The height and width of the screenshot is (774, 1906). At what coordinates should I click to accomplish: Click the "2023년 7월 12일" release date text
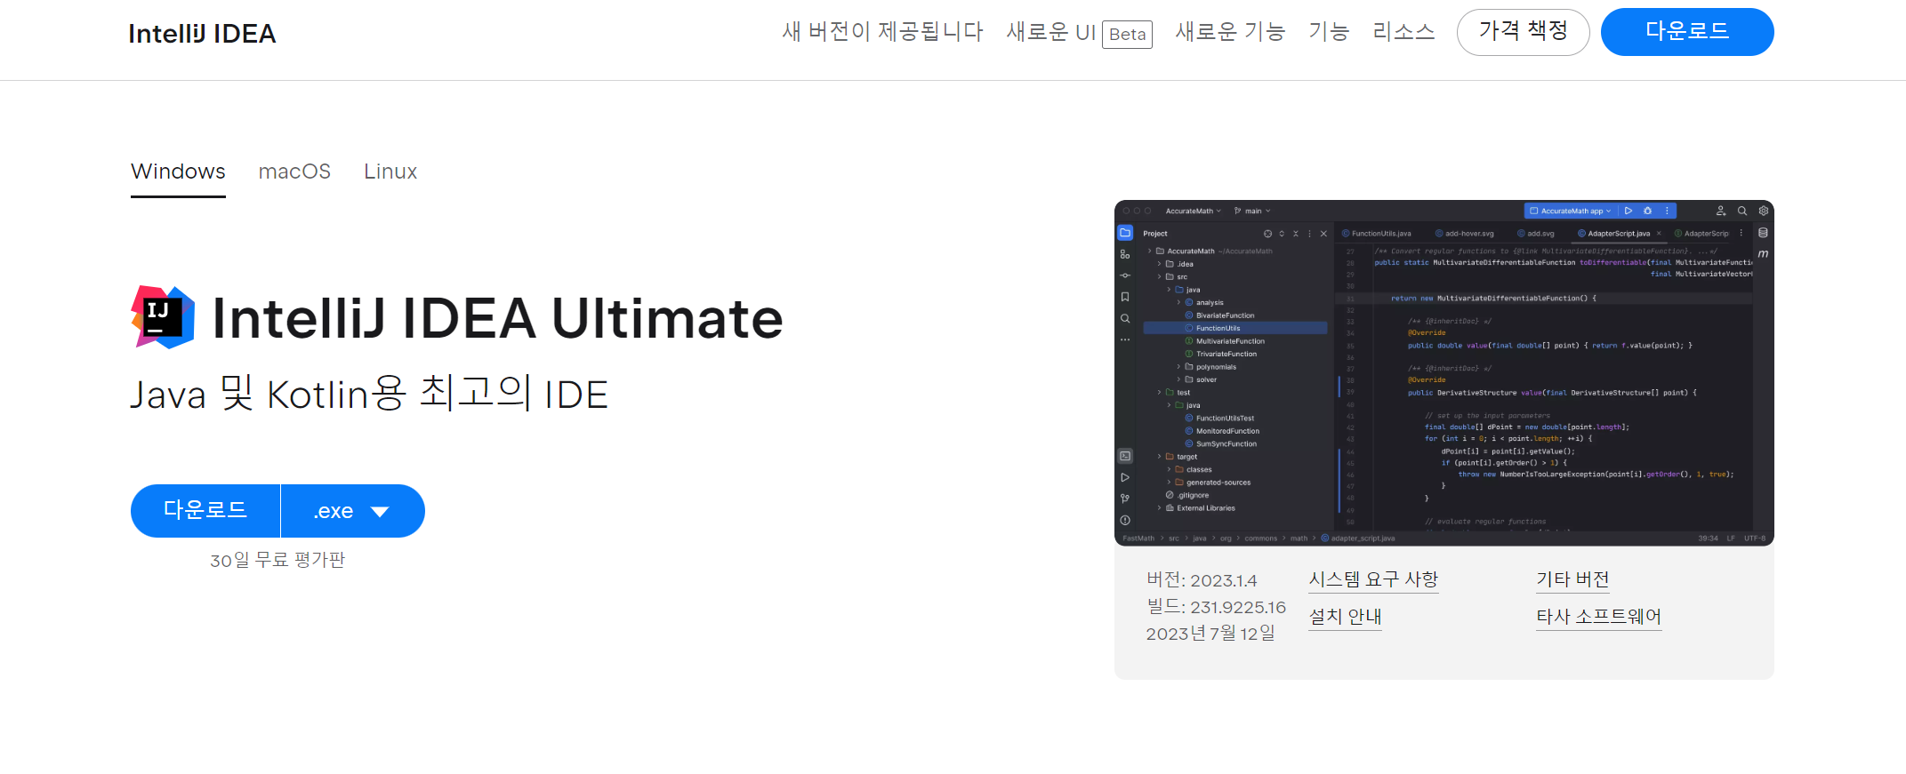pos(1210,634)
